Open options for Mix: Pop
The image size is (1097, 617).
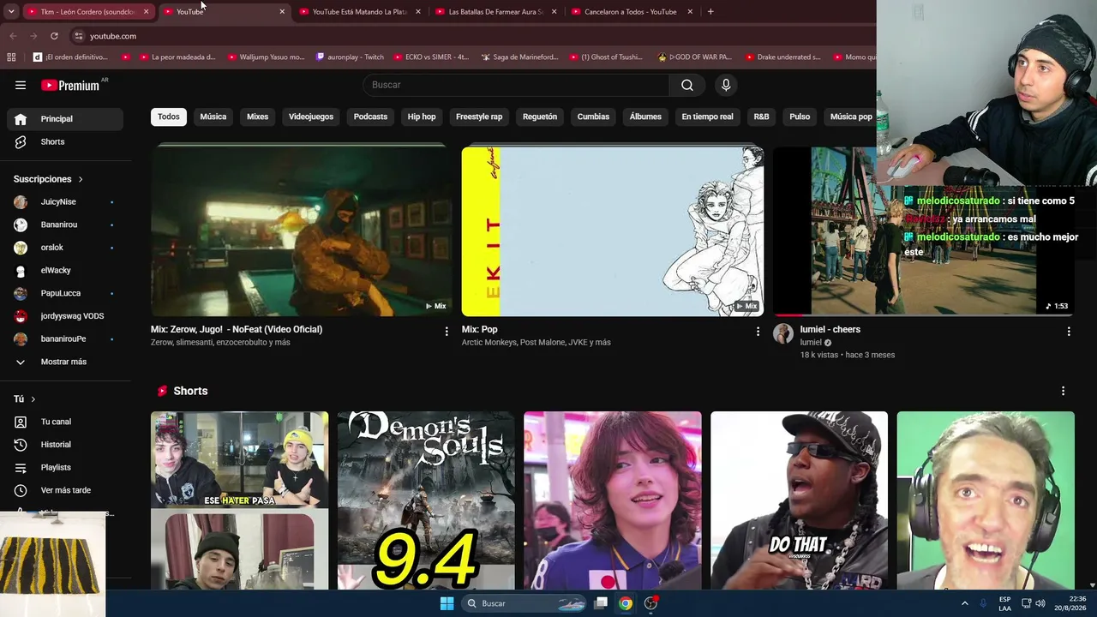click(758, 332)
